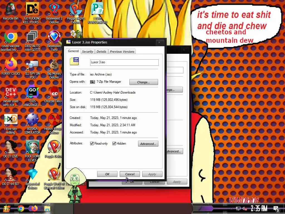Click OK in Luxor 3.iso Properties

pyautogui.click(x=107, y=174)
